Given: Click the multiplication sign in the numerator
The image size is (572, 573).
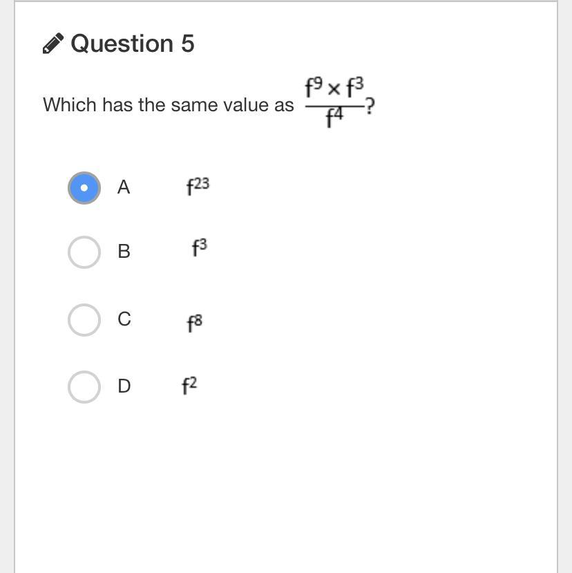Looking at the screenshot, I should pos(334,91).
